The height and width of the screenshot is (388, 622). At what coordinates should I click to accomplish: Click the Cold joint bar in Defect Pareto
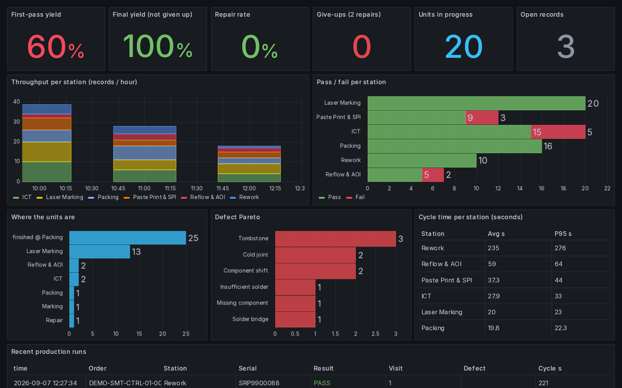pos(315,255)
